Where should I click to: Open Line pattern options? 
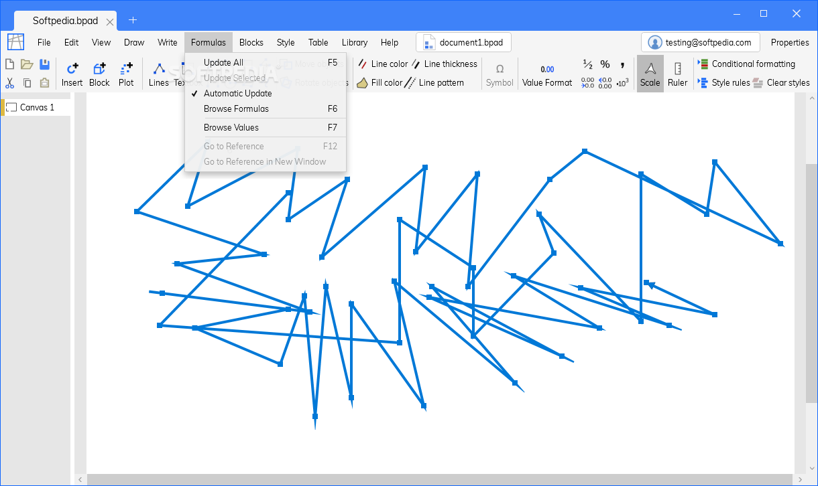click(434, 83)
